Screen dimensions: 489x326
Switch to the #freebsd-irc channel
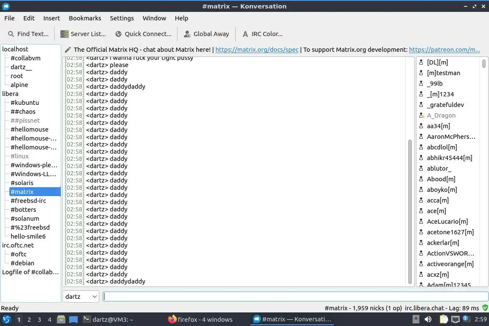point(28,201)
